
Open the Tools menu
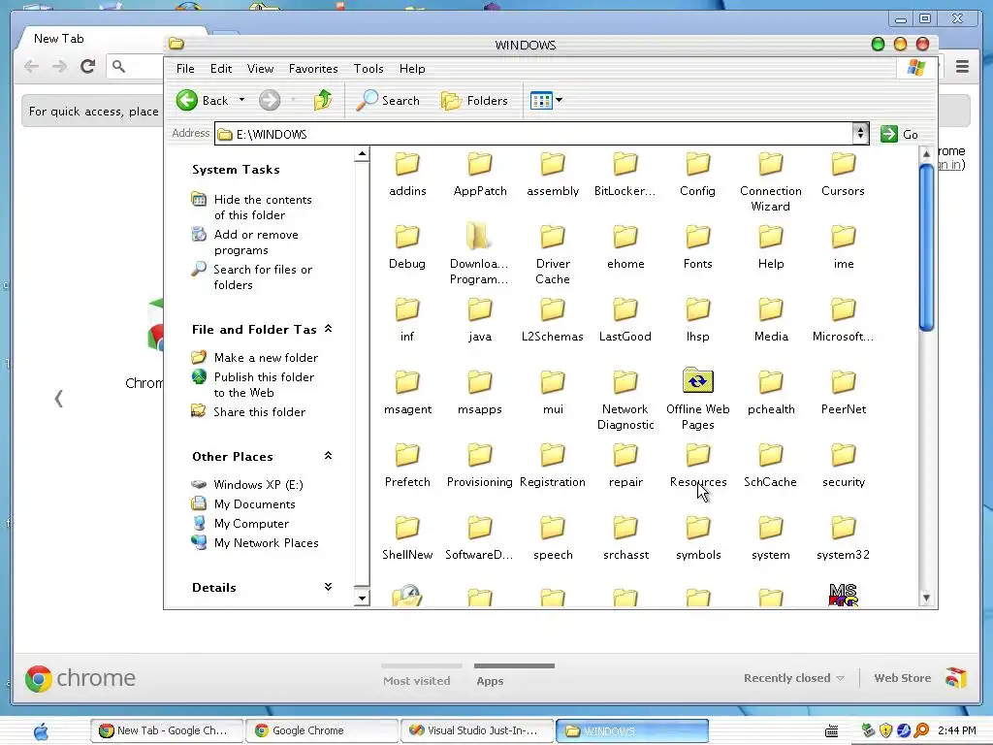[368, 69]
